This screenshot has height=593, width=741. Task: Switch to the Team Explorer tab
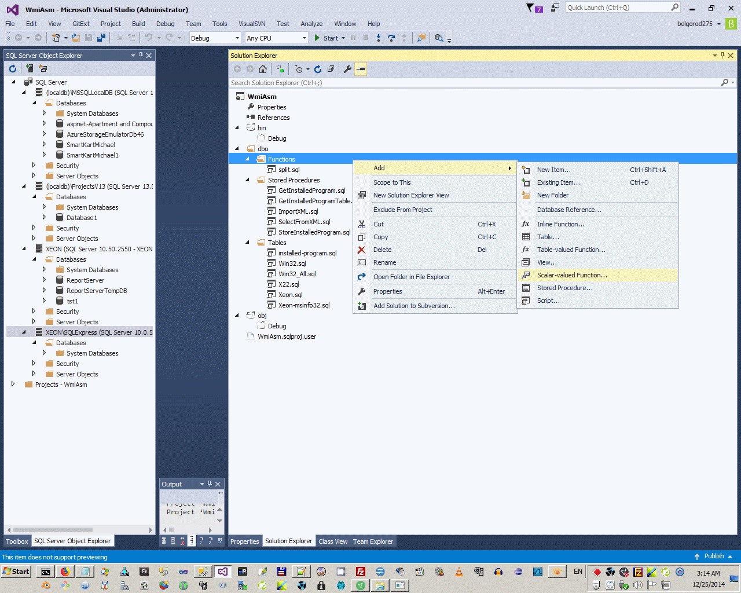tap(373, 541)
